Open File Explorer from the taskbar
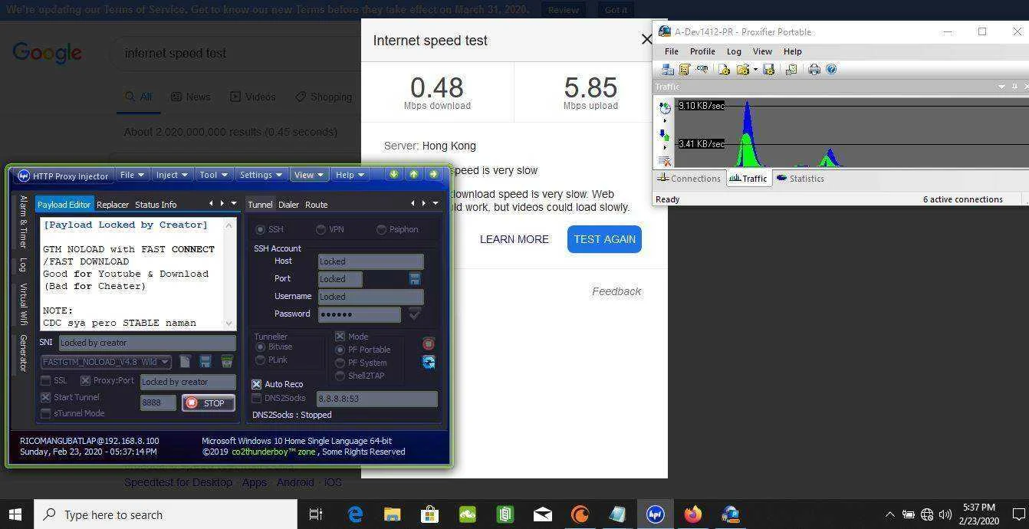 pyautogui.click(x=392, y=514)
